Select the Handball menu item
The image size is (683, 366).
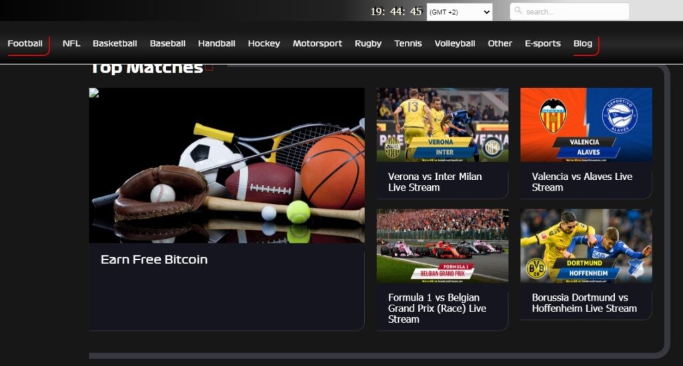pos(217,43)
